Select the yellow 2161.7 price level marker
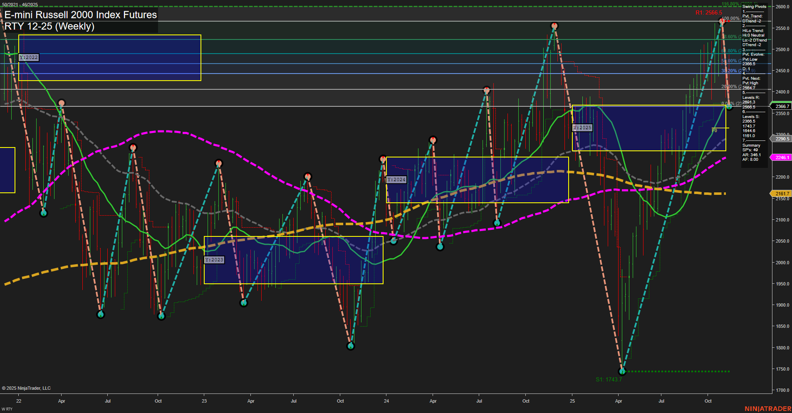Viewport: 792px width, 413px height. (x=782, y=194)
